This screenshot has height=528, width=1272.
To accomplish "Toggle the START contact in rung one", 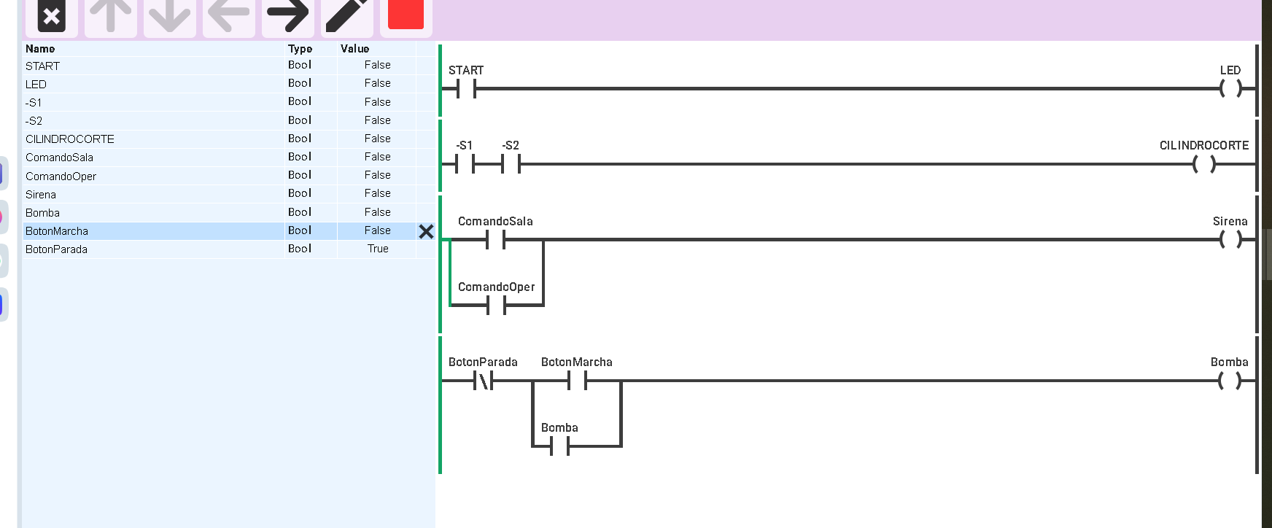I will (466, 89).
